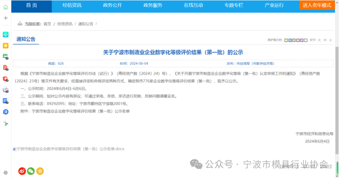Click the 时间: 2024-06-04 date
Viewport: 339px width, 178px height.
pos(134,64)
